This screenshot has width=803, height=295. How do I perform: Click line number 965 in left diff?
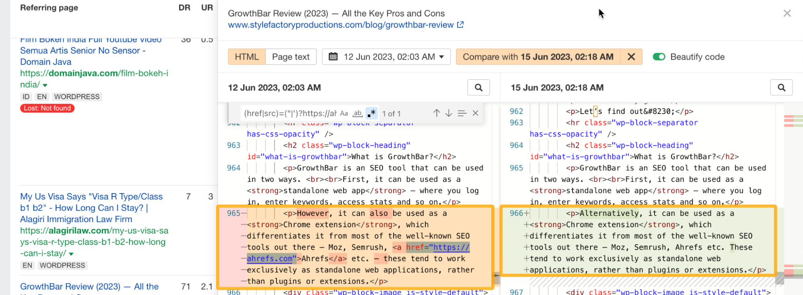point(234,213)
